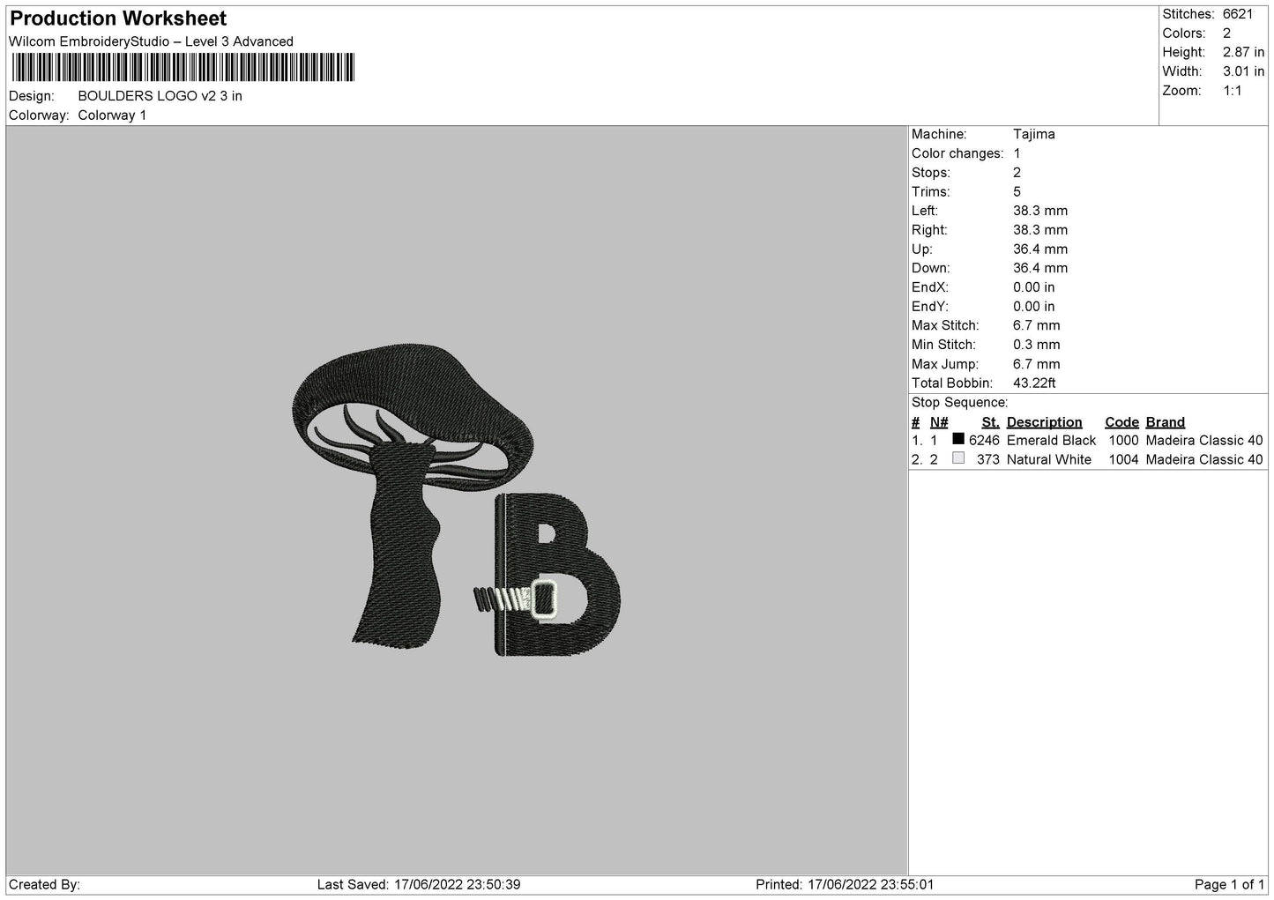Click the Left value '38.3 mm'
Viewport: 1274px width, 900px height.
click(x=1040, y=211)
